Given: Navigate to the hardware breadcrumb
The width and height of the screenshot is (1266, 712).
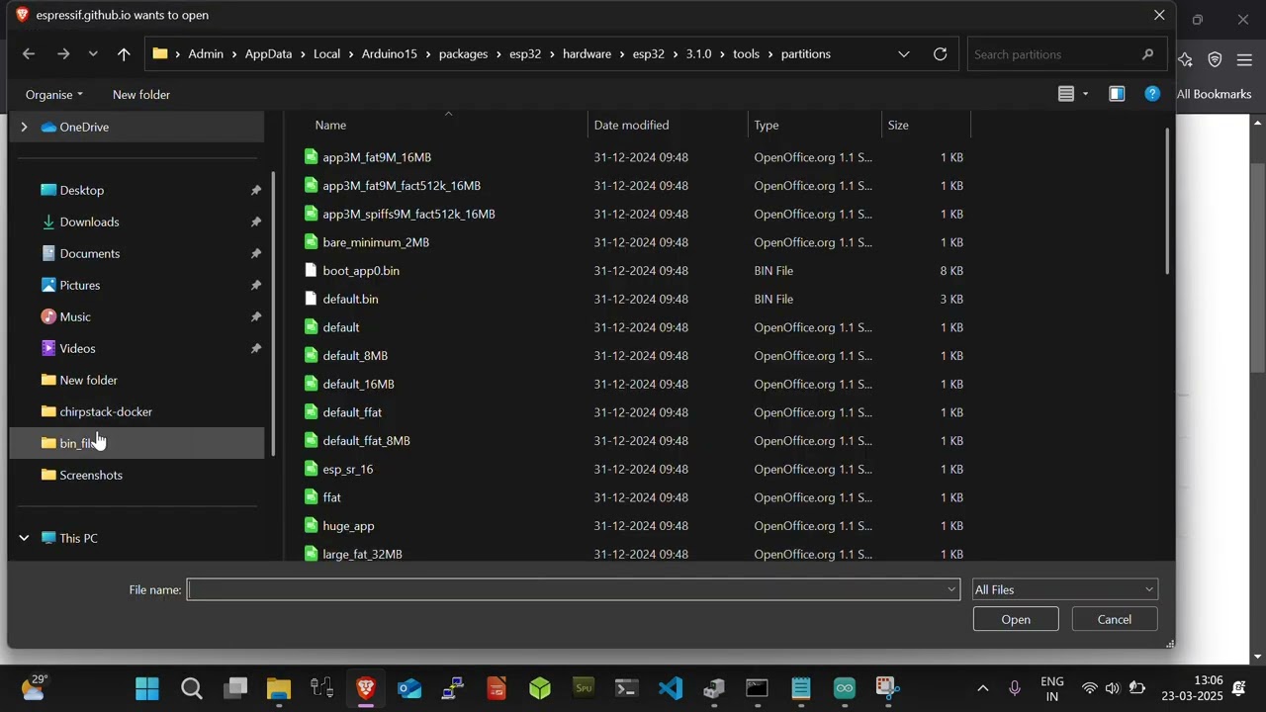Looking at the screenshot, I should tap(587, 54).
